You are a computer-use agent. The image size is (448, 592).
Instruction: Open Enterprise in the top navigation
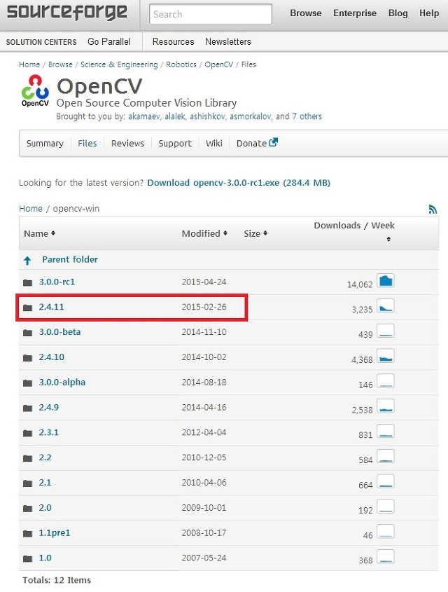coord(355,13)
